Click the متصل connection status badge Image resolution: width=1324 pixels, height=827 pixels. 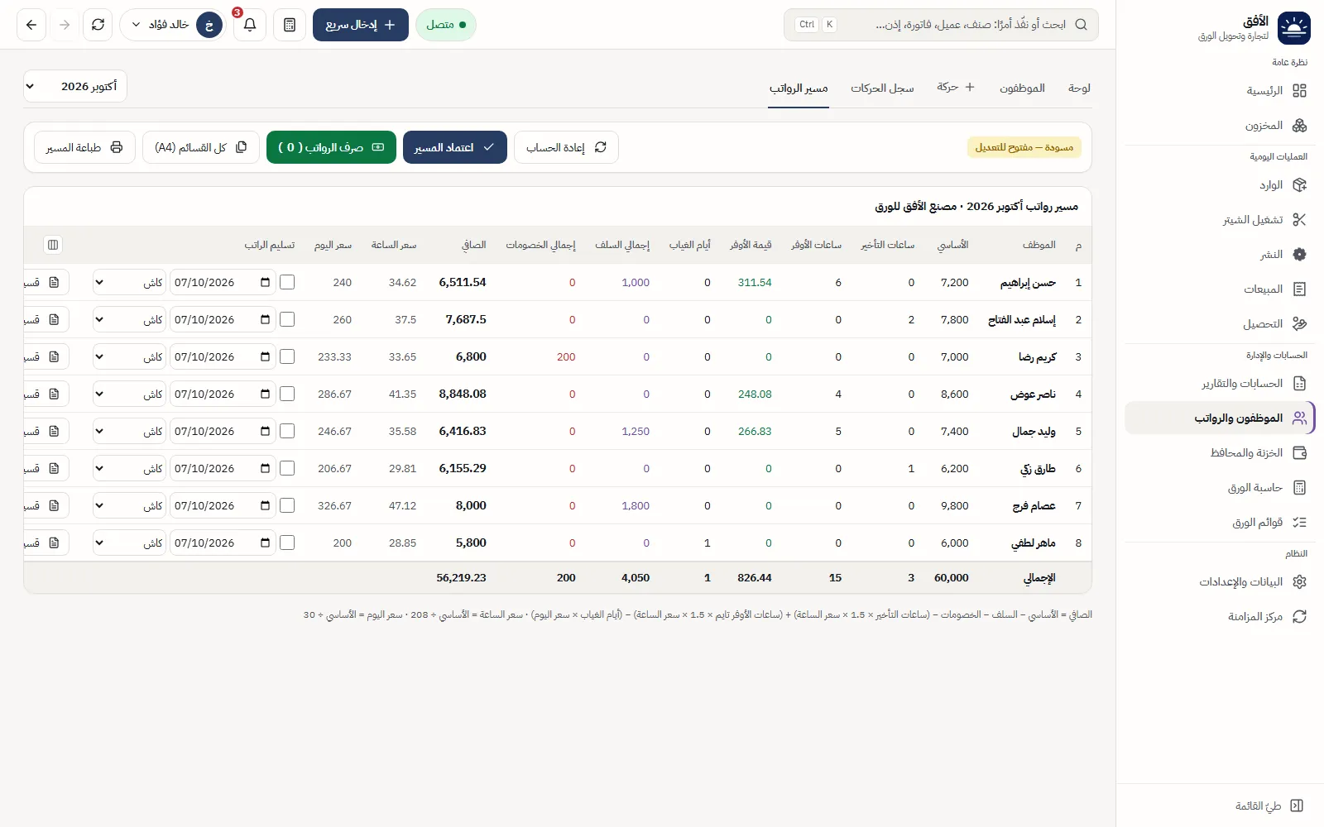tap(446, 25)
